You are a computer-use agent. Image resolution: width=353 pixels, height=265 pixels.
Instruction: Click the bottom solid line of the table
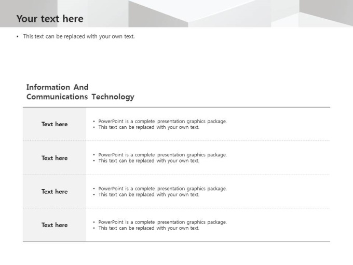[177, 242]
